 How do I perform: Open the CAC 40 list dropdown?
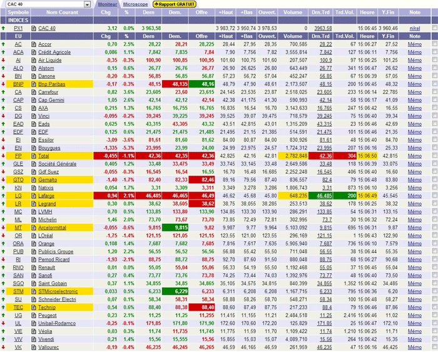pyautogui.click(x=88, y=4)
